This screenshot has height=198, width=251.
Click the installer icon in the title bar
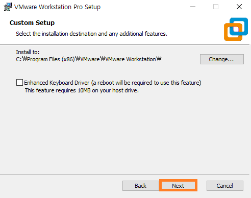pos(8,7)
